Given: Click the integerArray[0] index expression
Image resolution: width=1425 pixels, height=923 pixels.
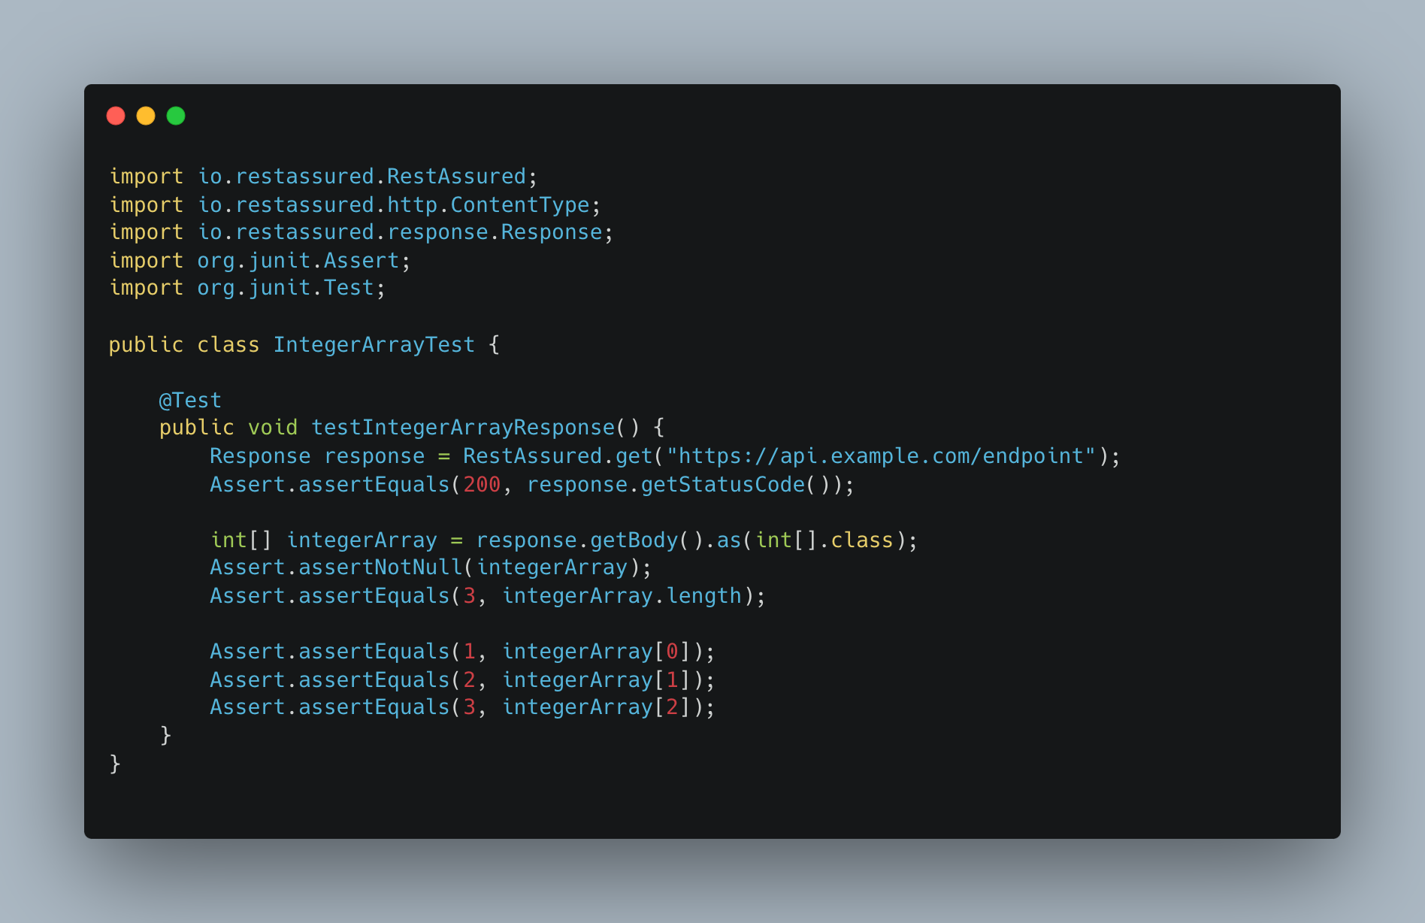Looking at the screenshot, I should point(597,652).
